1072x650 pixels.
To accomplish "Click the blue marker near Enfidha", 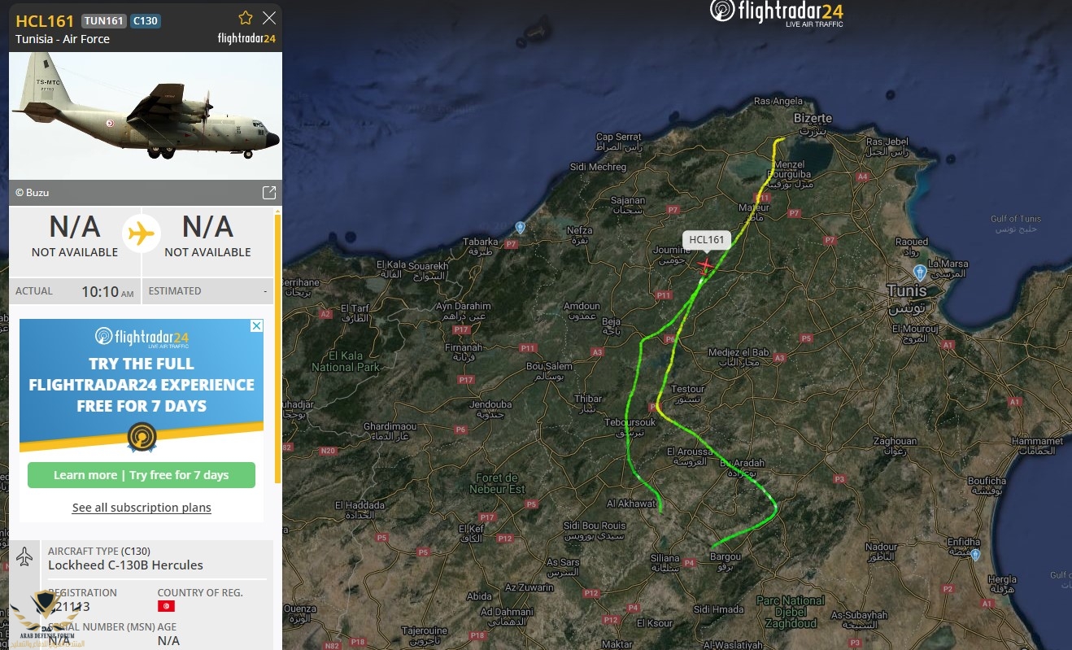I will (975, 554).
